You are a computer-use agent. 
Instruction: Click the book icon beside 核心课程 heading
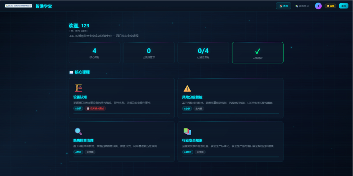pyautogui.click(x=71, y=72)
